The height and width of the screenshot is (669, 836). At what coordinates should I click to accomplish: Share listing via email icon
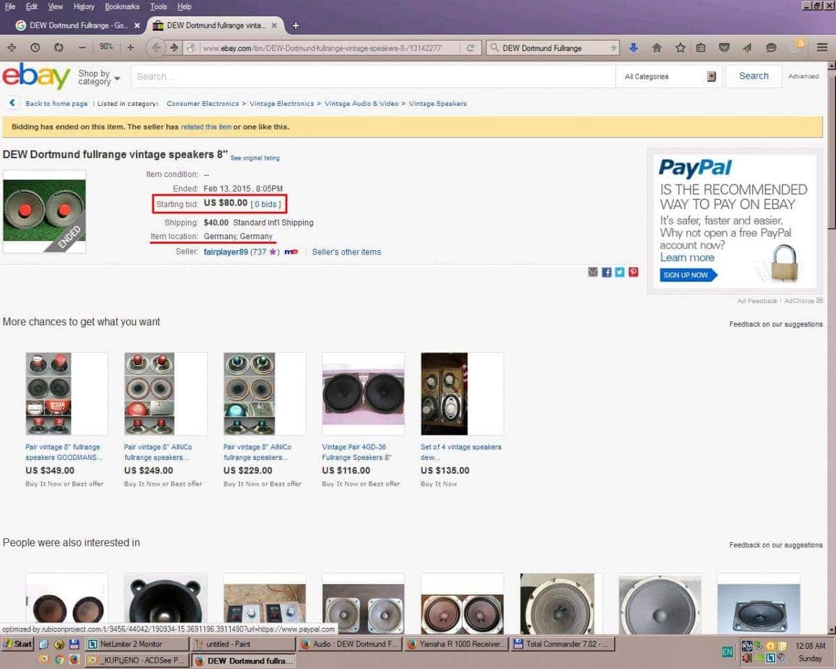593,272
